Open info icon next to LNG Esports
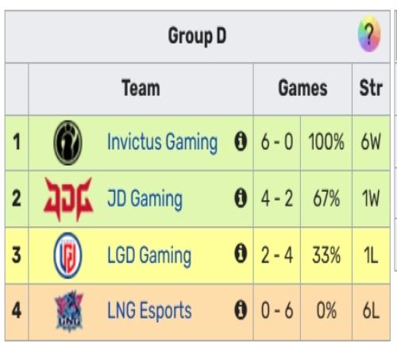Screen dimensions: 397x349 coord(241,310)
